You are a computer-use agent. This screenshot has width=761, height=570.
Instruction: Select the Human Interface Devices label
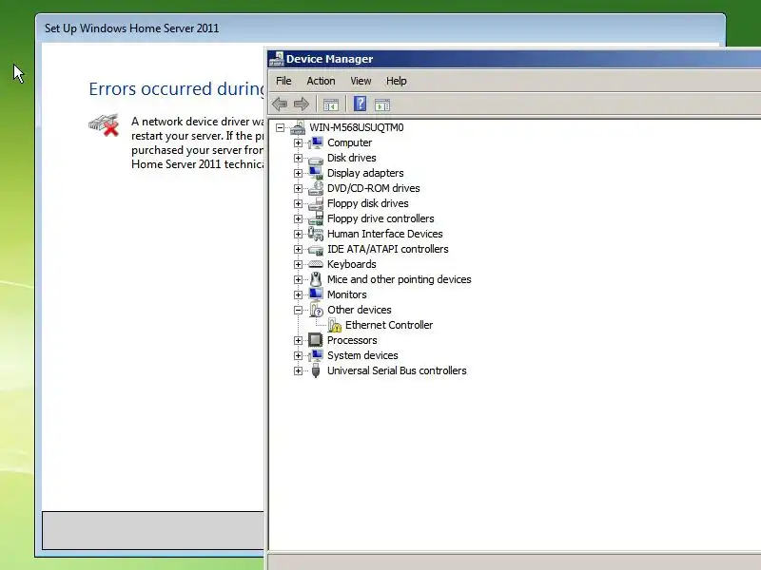[x=385, y=234]
